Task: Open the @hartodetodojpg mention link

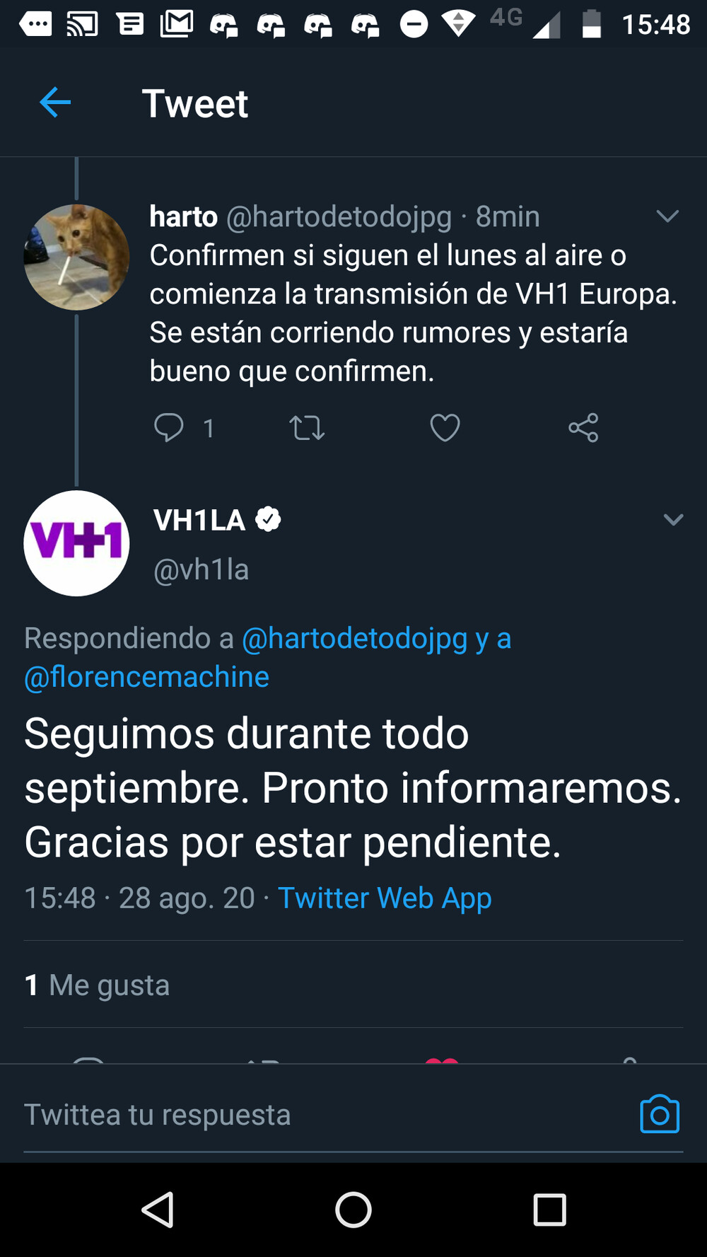Action: click(355, 638)
